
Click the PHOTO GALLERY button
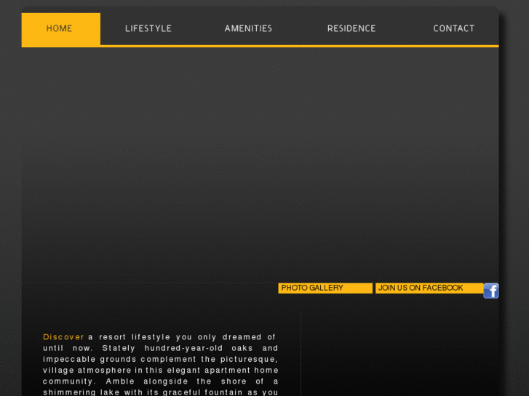pos(325,288)
